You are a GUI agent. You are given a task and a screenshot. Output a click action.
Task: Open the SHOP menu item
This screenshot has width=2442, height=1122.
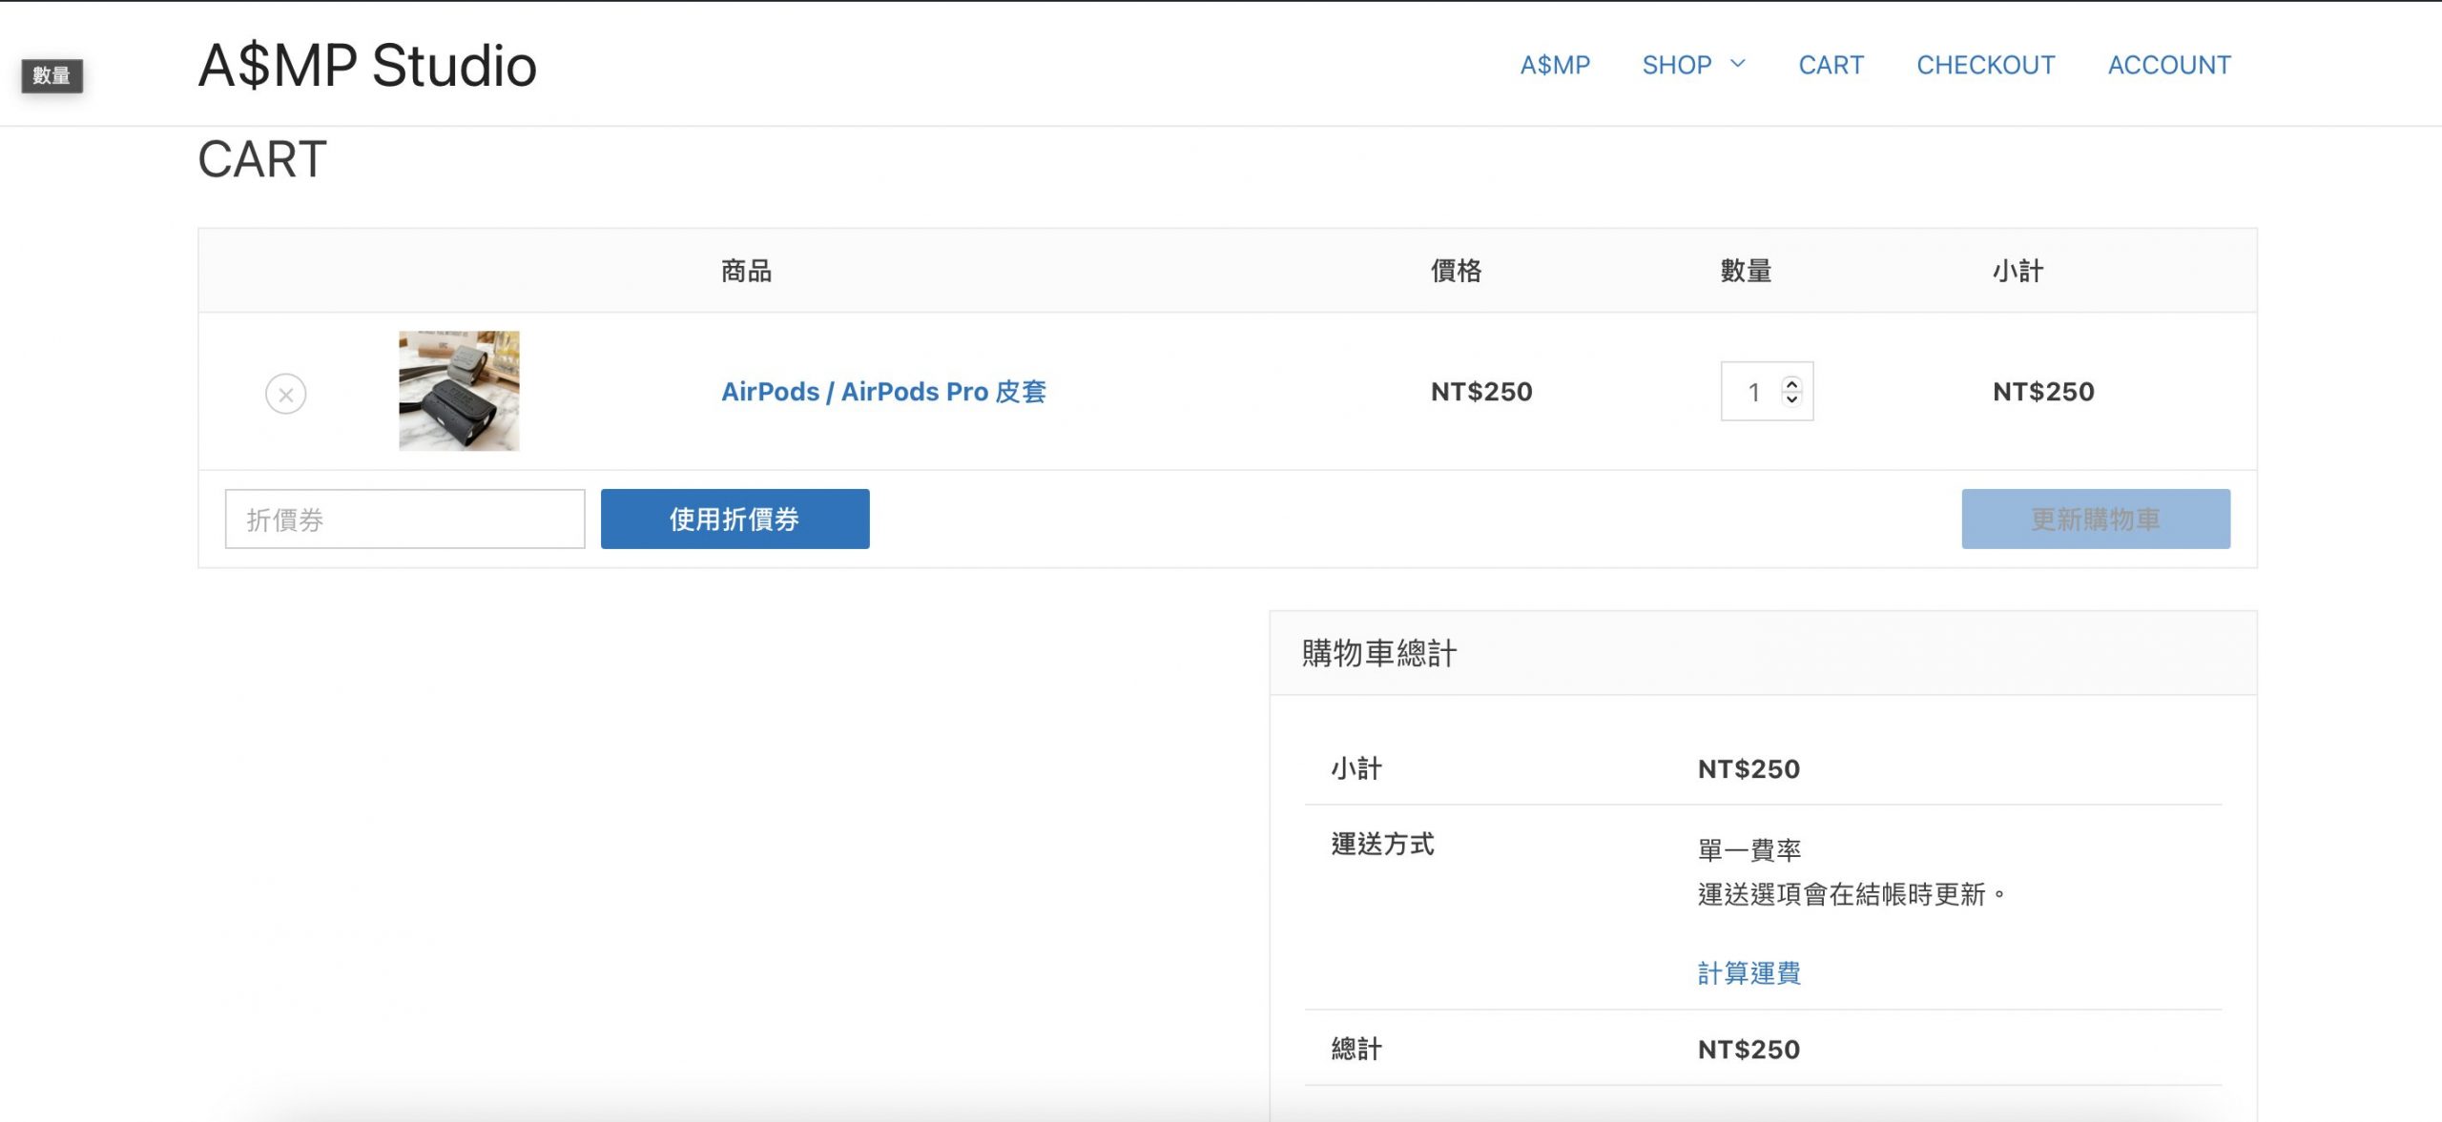pos(1676,65)
